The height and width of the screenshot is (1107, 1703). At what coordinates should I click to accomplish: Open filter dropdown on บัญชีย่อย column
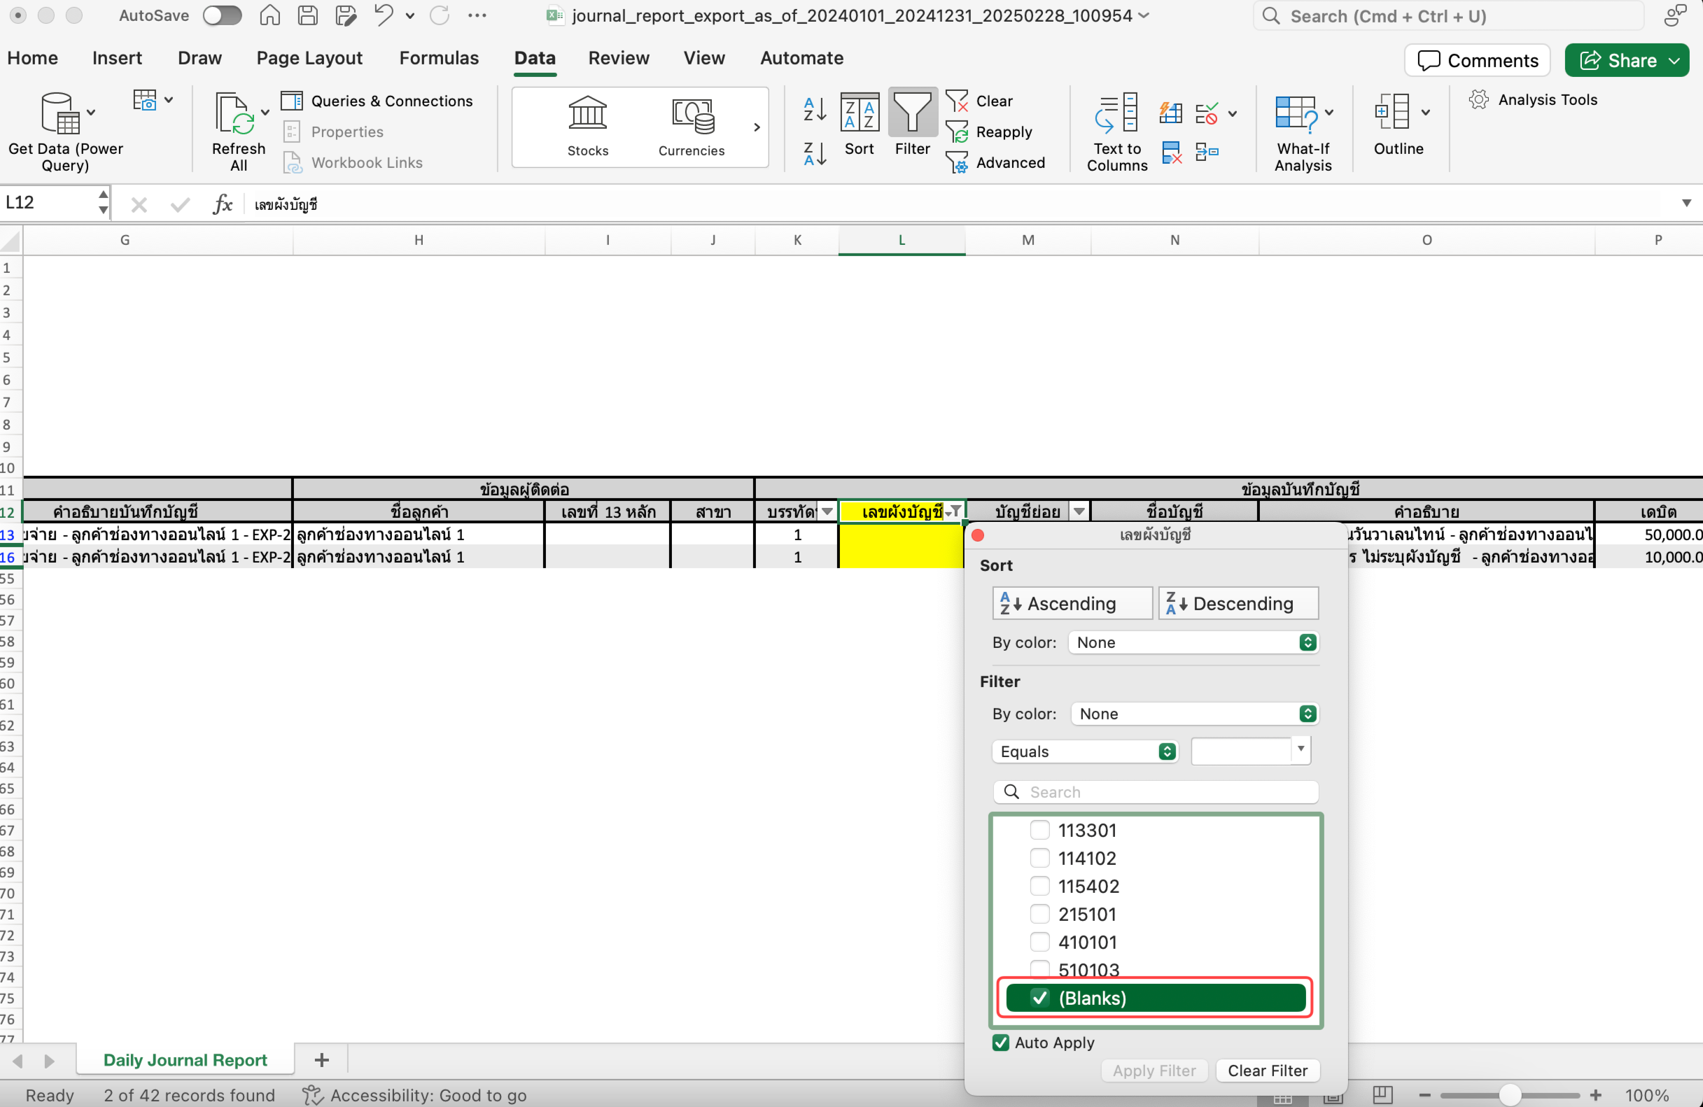[x=1079, y=511]
